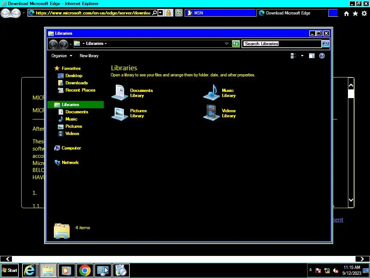
Task: Select Videos under Libraries in sidebar
Action: click(72, 134)
